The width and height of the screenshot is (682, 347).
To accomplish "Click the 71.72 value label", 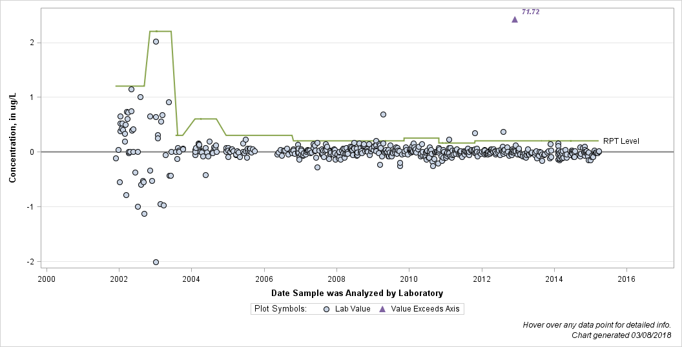I will tap(531, 12).
